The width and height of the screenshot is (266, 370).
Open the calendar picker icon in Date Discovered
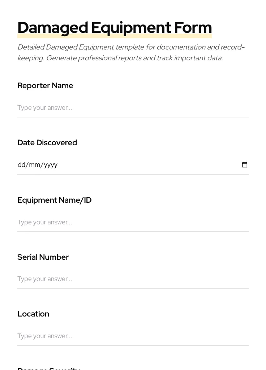click(245, 165)
